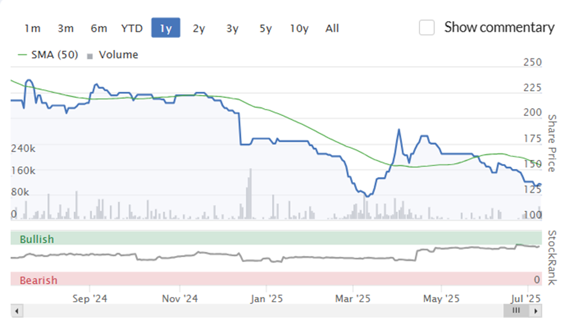
Task: Click the May '25 axis label
Action: [x=441, y=299]
